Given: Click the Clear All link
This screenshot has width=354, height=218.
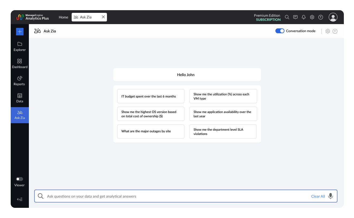Looking at the screenshot, I should click(x=318, y=196).
